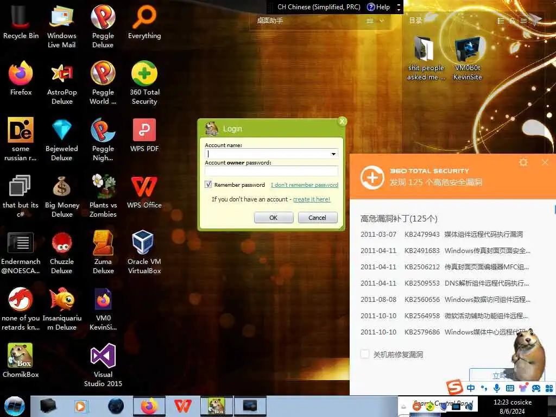The height and width of the screenshot is (417, 556).
Task: Open Oracle VM VirtualBox shortcut
Action: 144,252
